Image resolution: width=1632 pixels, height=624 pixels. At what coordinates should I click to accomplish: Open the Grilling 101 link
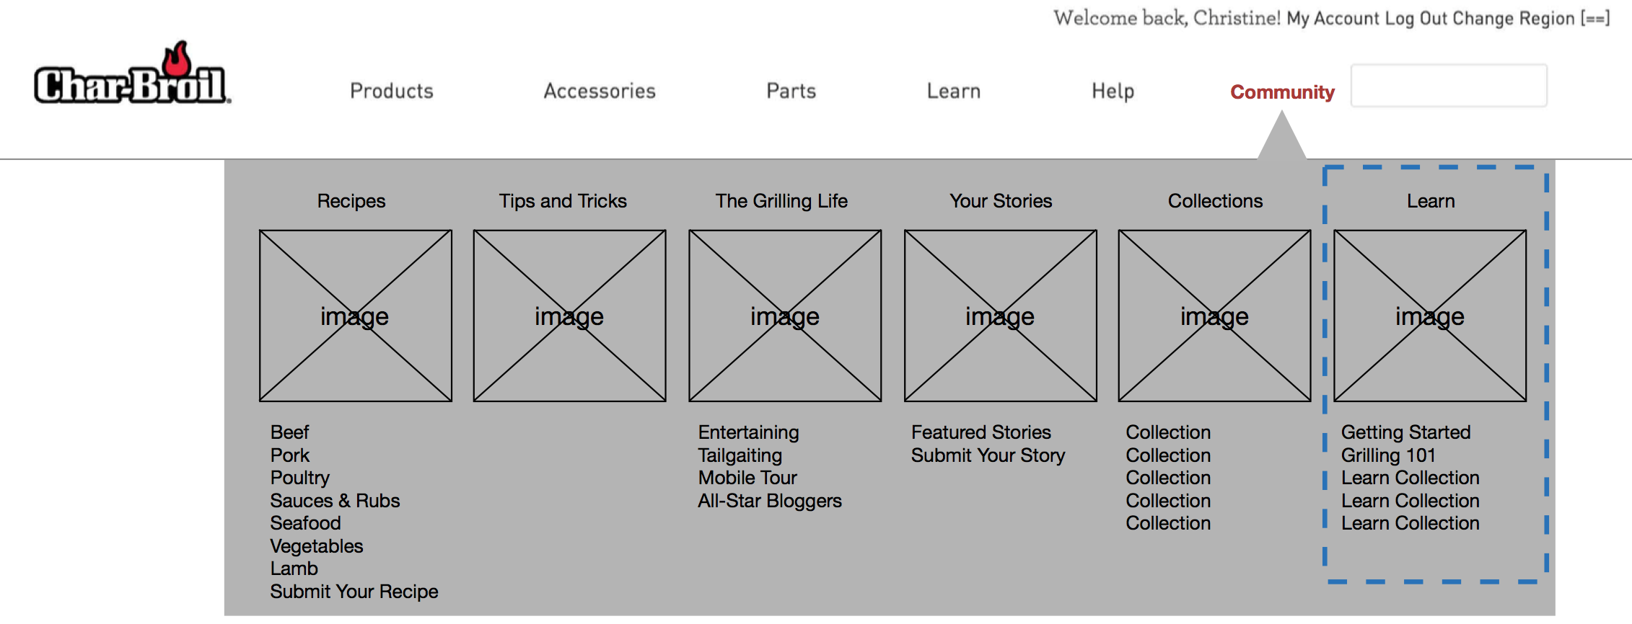(x=1387, y=455)
